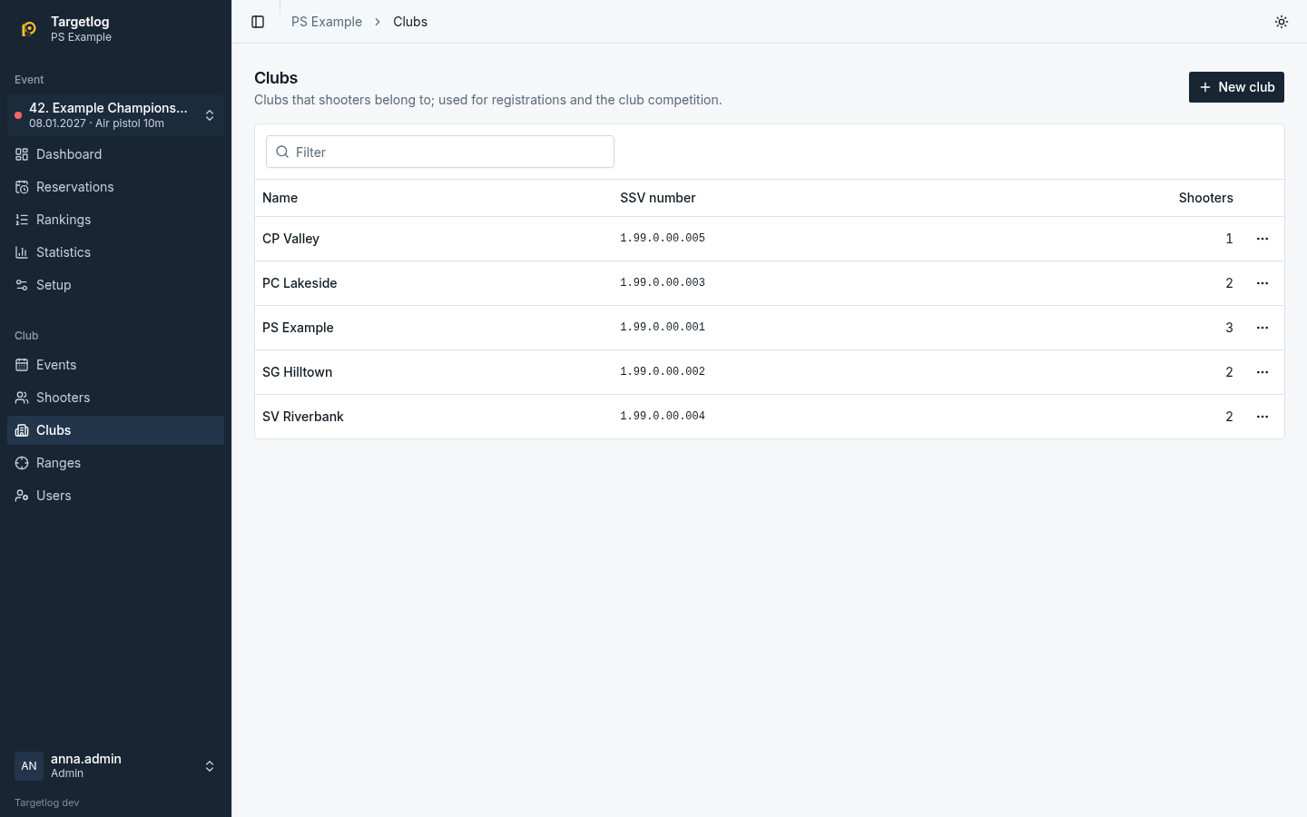
Task: Navigate to Events under Club
Action: point(115,365)
